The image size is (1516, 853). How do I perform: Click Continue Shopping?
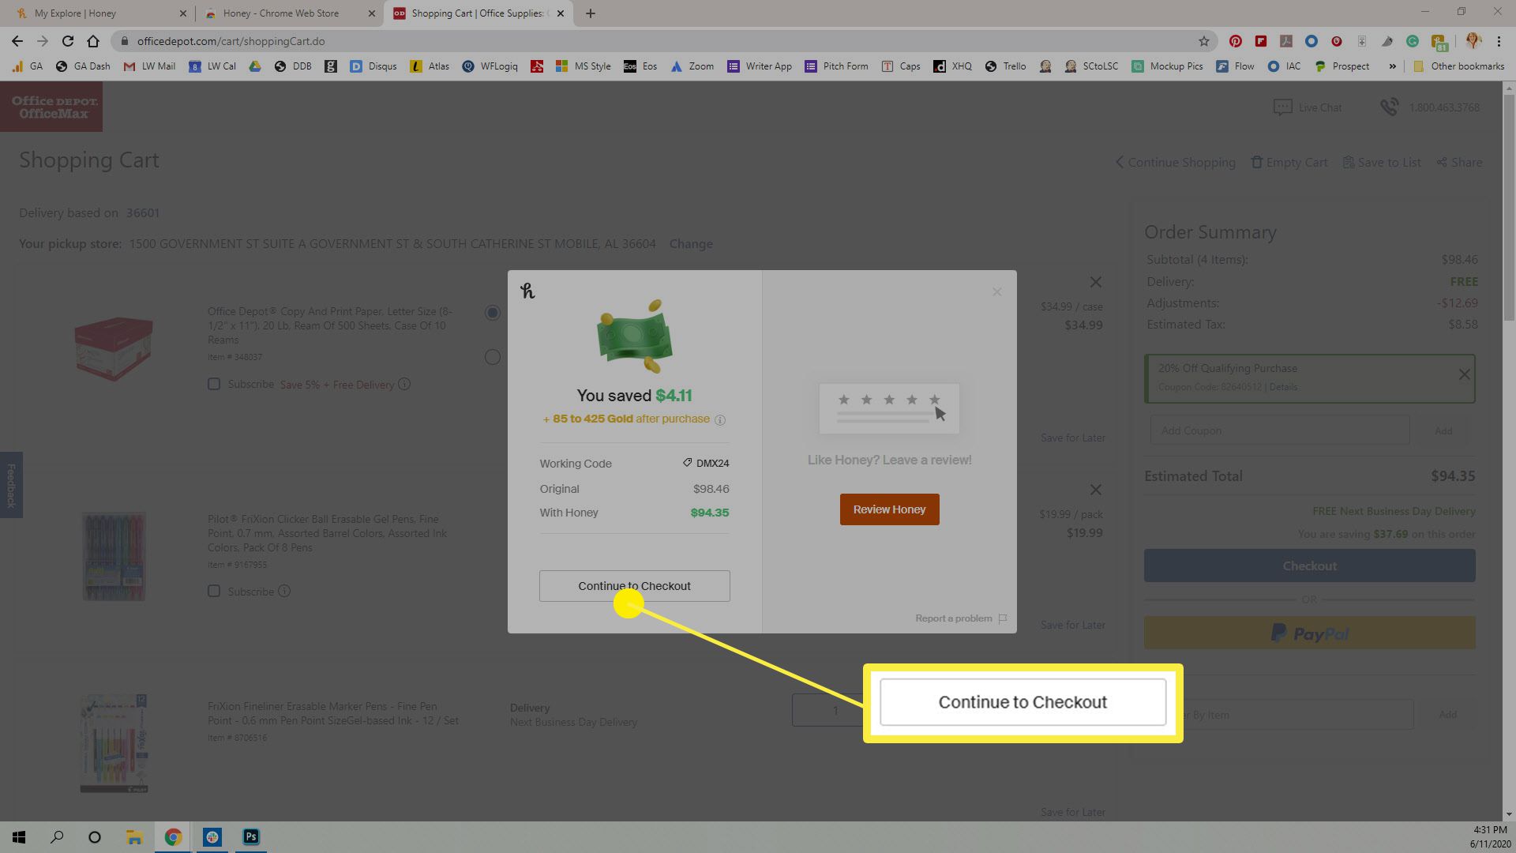coord(1175,162)
